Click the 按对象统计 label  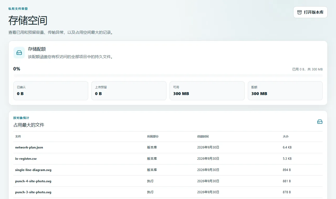pos(21,118)
